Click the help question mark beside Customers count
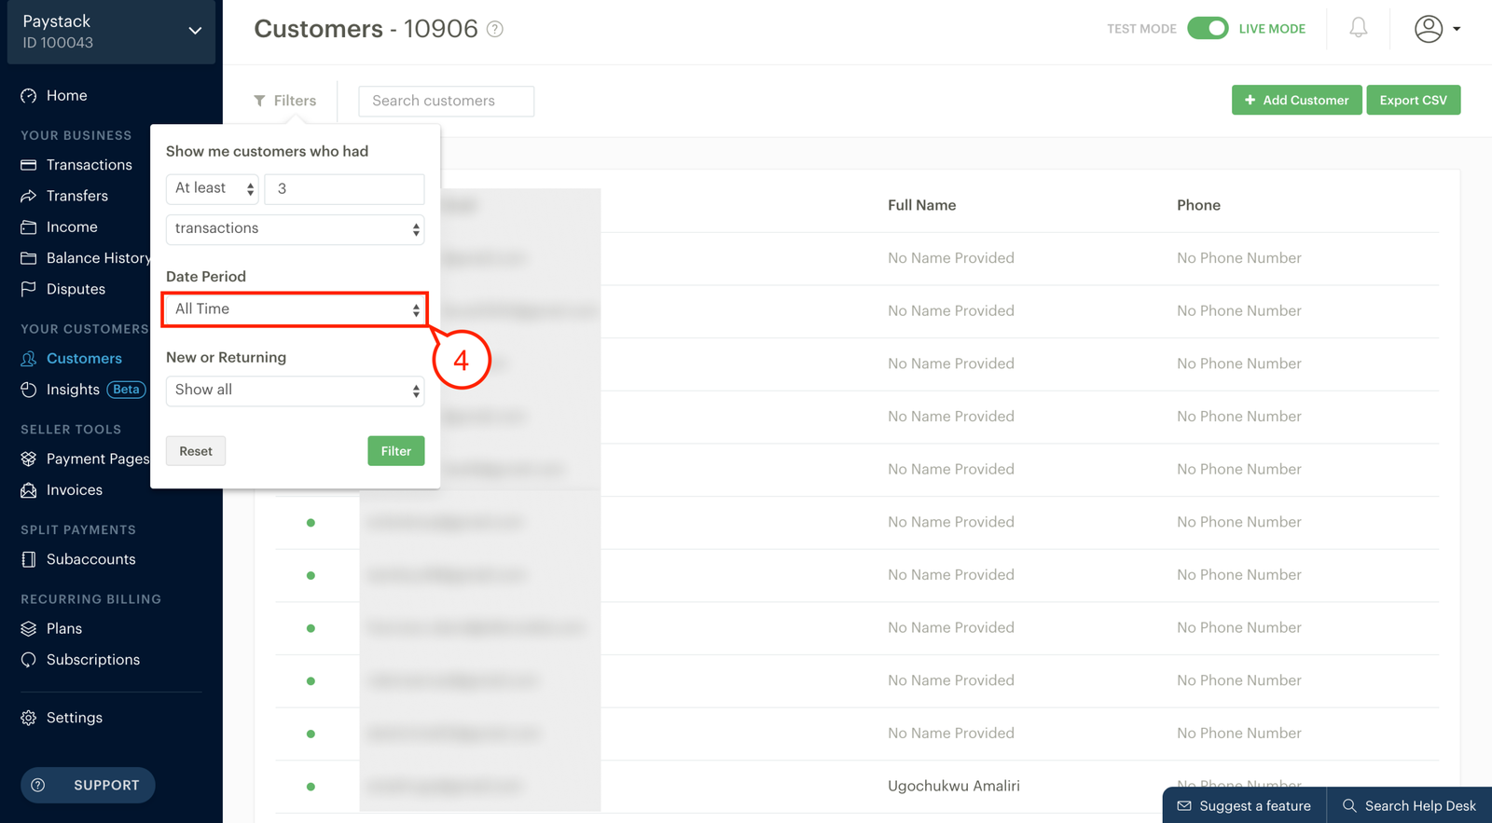Viewport: 1492px width, 823px height. pos(495,29)
